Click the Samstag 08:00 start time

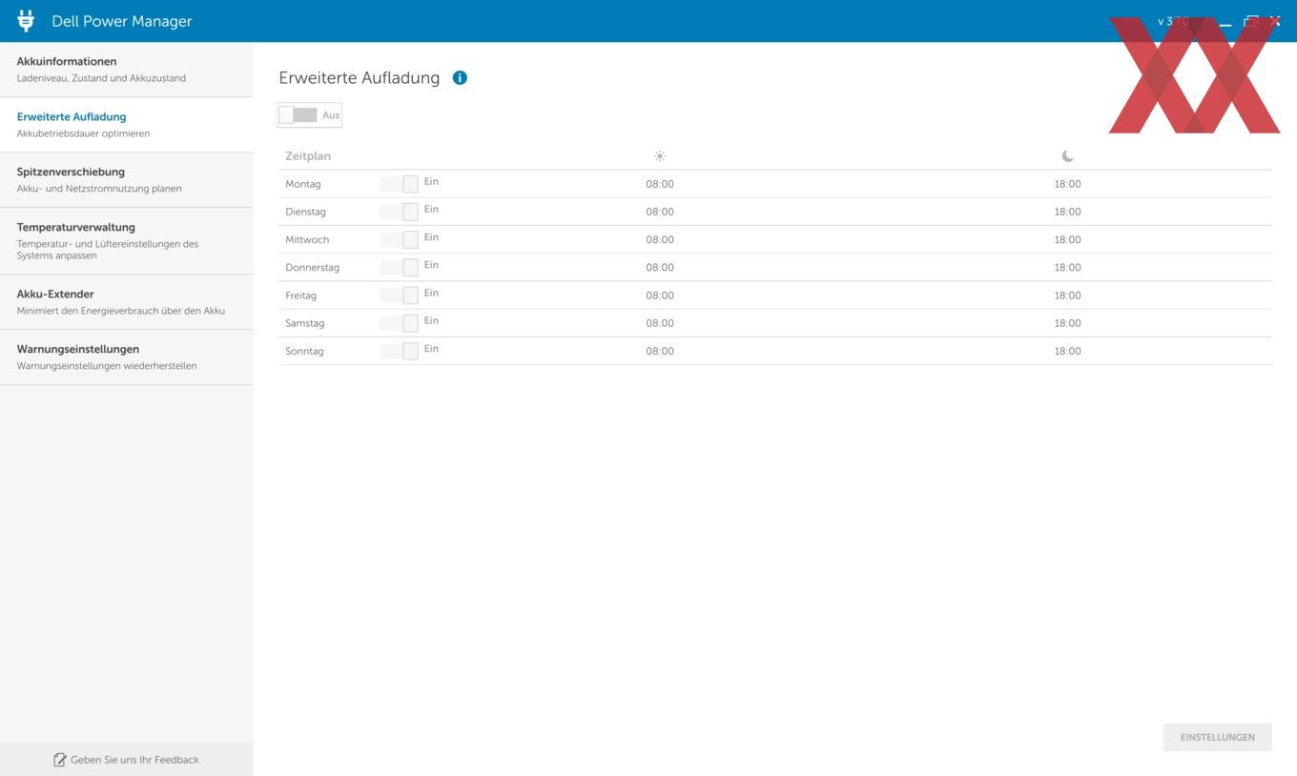[x=660, y=323]
